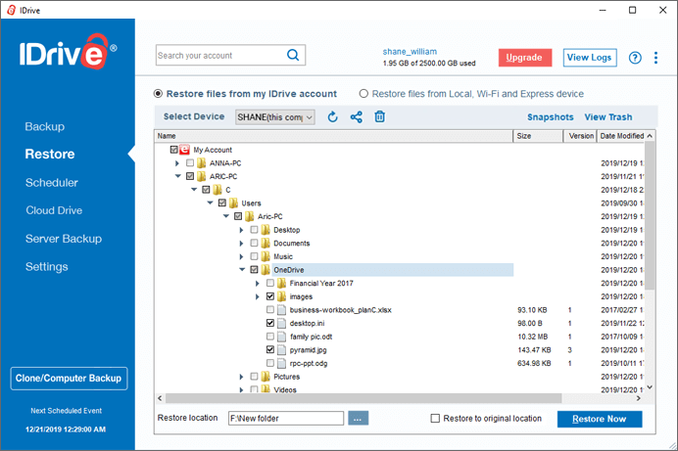Uncheck the pyramid.jpg checkbox
This screenshot has width=678, height=451.
tap(270, 349)
